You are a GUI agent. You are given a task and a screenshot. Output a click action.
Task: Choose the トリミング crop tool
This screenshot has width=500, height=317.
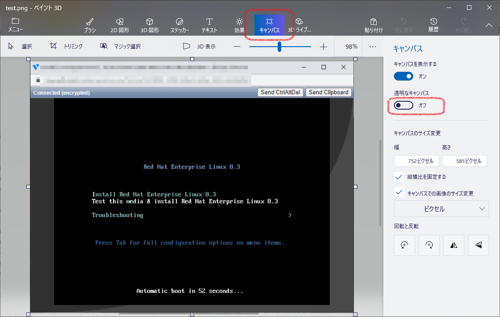(x=66, y=46)
